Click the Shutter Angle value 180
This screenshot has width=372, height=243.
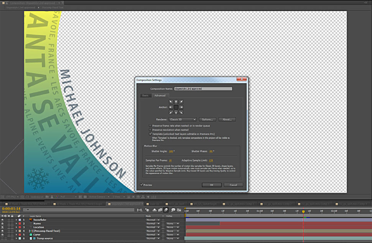[x=171, y=151]
